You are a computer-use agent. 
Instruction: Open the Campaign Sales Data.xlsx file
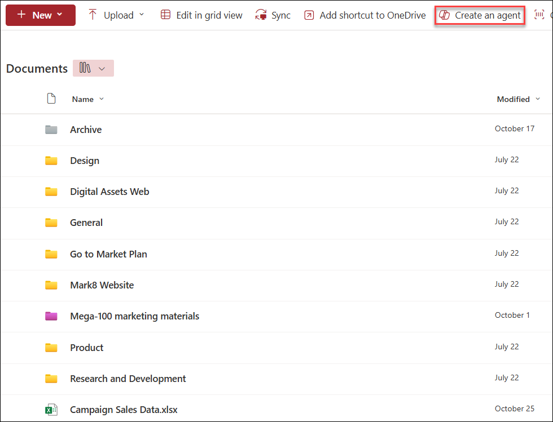124,409
